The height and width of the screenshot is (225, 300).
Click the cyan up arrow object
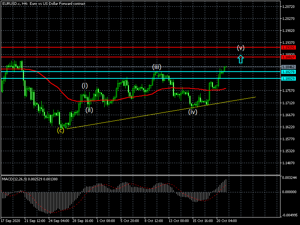pyautogui.click(x=241, y=59)
